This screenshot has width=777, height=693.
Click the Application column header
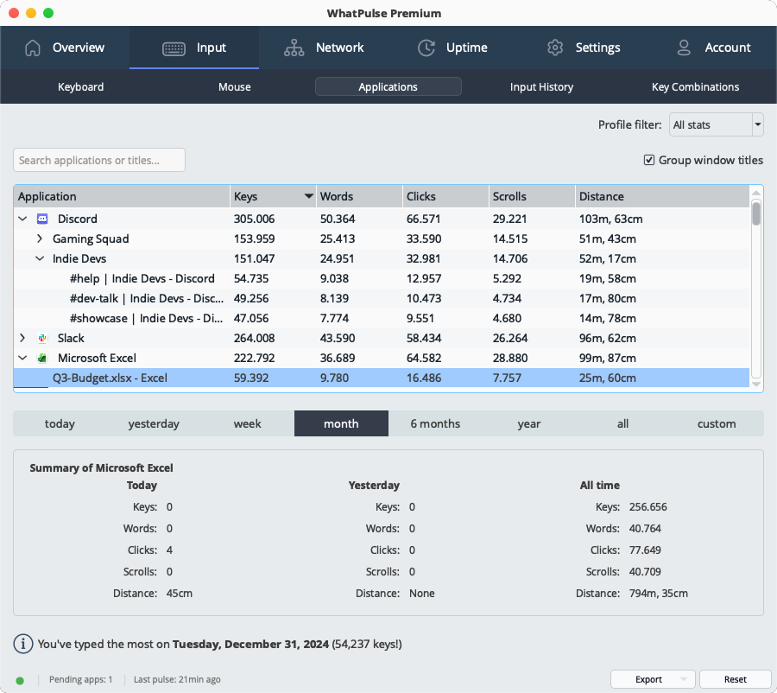pyautogui.click(x=122, y=196)
